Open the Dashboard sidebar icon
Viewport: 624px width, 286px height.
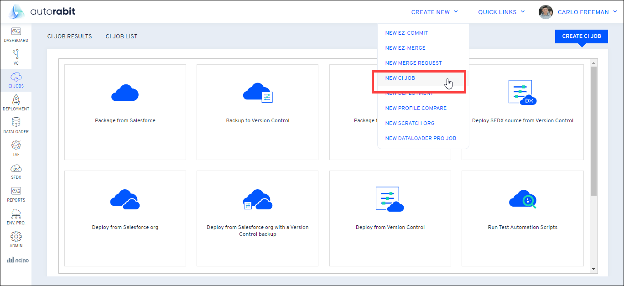16,35
